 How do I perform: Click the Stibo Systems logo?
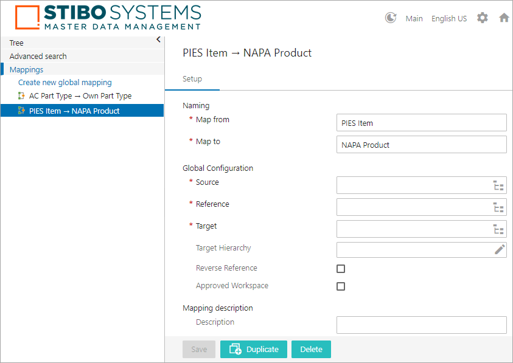[108, 17]
